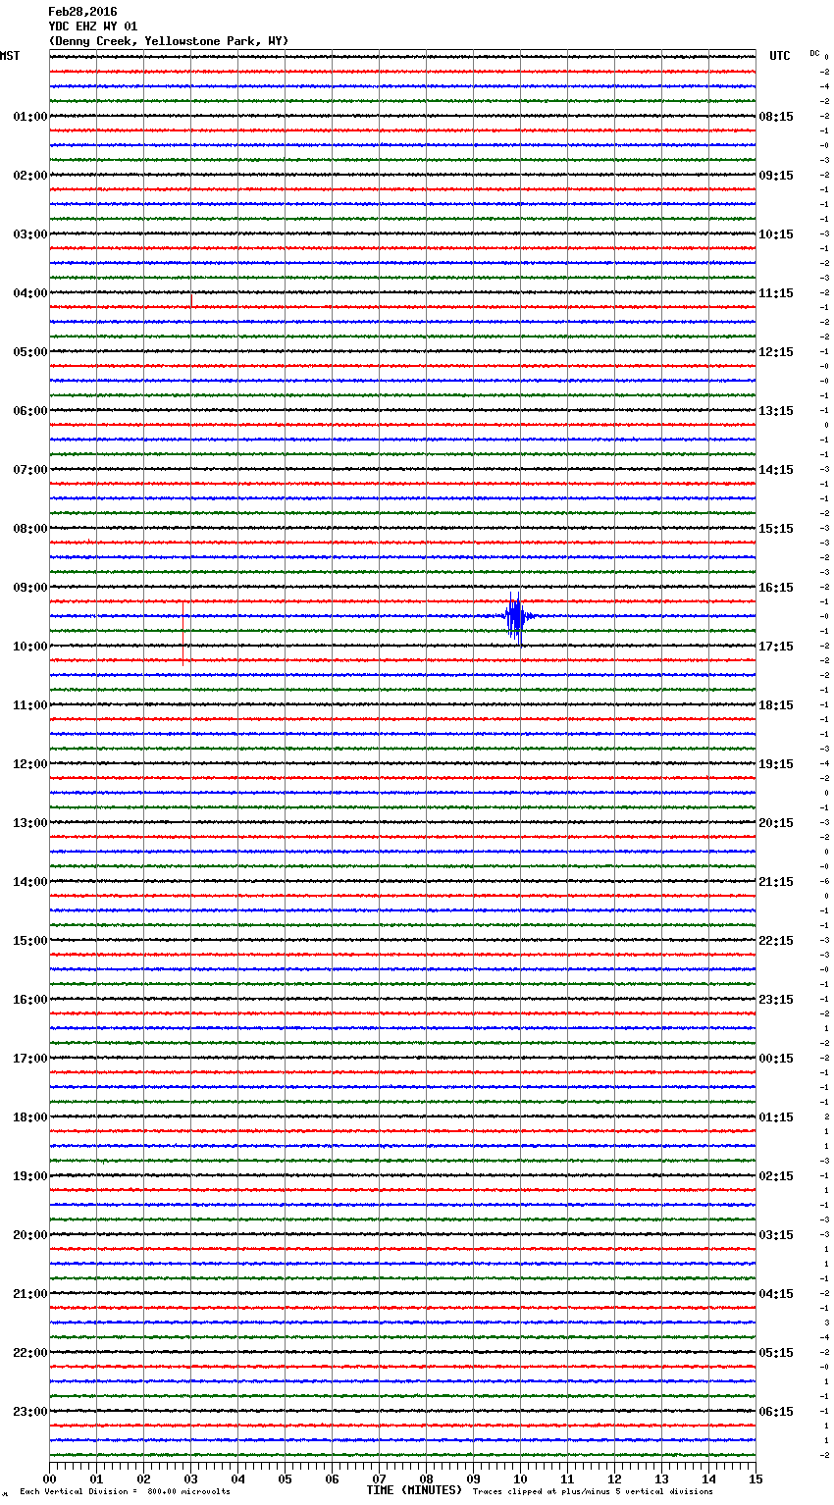The image size is (834, 1505).
Task: Click the 15 minute tick label on x-axis
Action: point(756,1479)
